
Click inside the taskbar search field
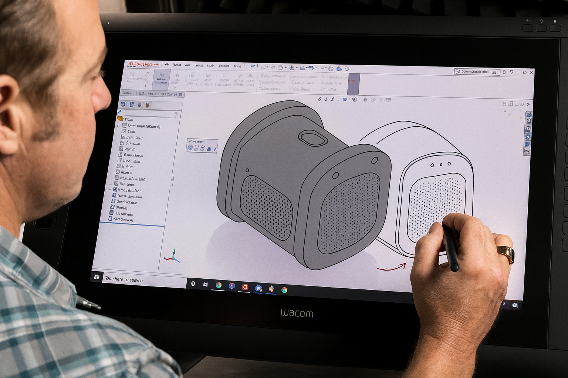pyautogui.click(x=144, y=280)
